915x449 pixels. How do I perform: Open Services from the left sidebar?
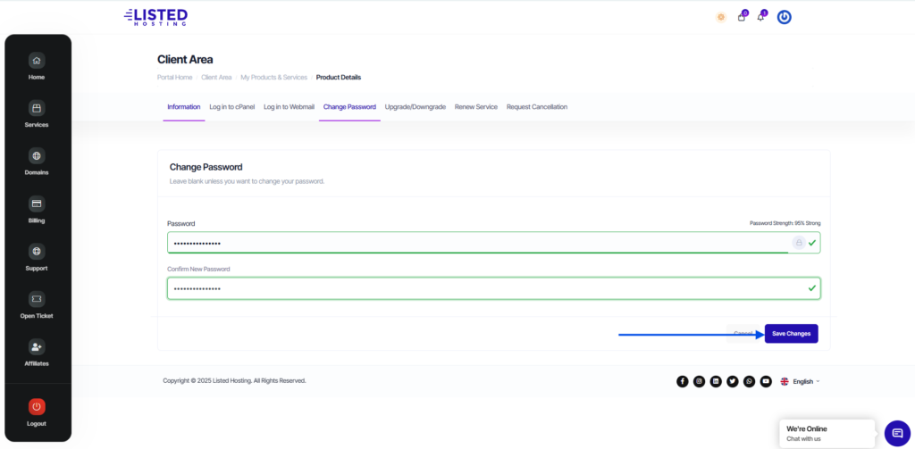(37, 109)
